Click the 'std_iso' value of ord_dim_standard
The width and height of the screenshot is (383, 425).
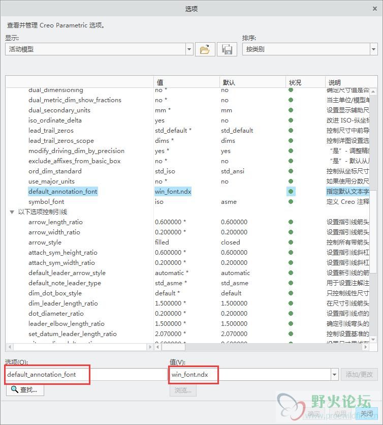tap(165, 171)
